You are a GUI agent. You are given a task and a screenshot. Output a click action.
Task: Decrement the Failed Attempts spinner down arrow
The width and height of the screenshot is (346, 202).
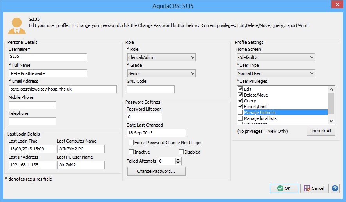(178, 163)
